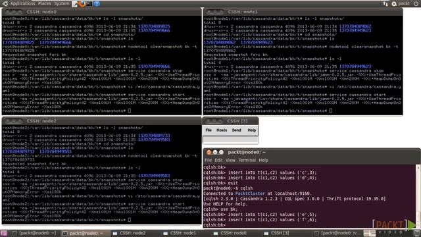421x237 pixels.
Task: Click the power/session button in top panel
Action: 416,4
